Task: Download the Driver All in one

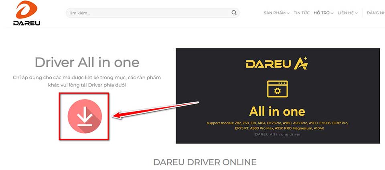Action: (85, 116)
